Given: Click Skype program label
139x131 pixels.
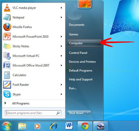Looking at the screenshot, I should pos(17,94).
